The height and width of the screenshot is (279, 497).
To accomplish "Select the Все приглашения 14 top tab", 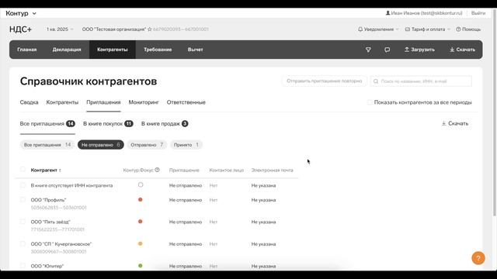I will click(x=47, y=124).
